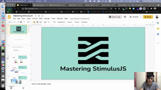This screenshot has width=161, height=90.
Task: Open the File menu
Action: (14, 18)
